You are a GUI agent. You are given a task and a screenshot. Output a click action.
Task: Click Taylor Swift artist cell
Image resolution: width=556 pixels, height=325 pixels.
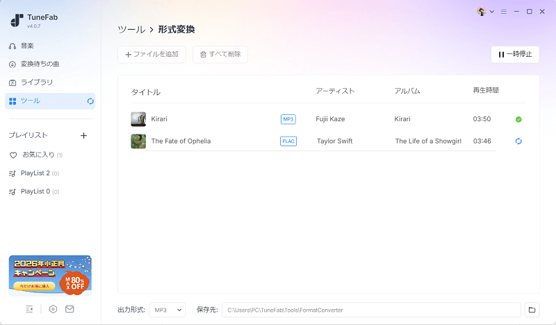[335, 141]
